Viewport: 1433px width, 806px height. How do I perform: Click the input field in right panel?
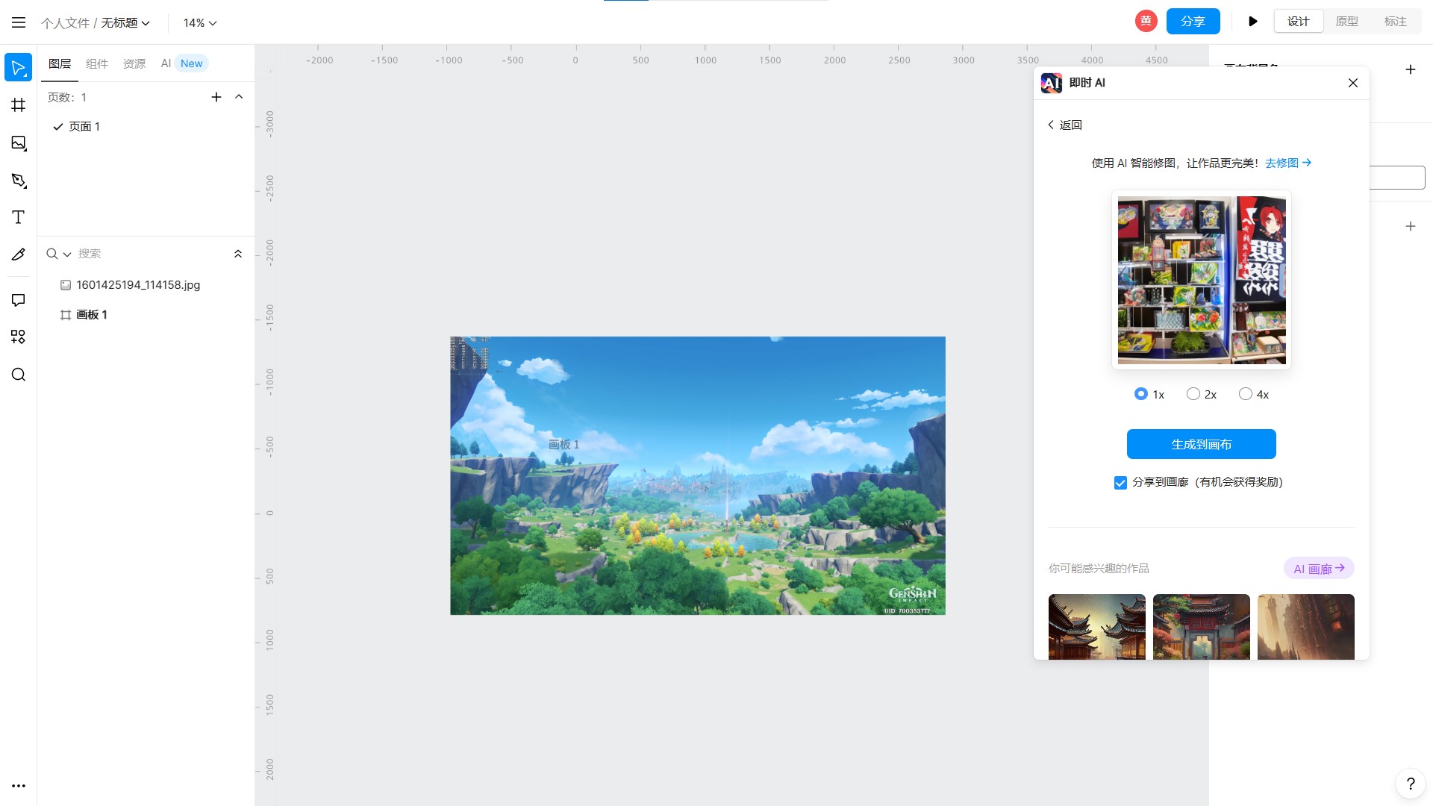click(1398, 178)
